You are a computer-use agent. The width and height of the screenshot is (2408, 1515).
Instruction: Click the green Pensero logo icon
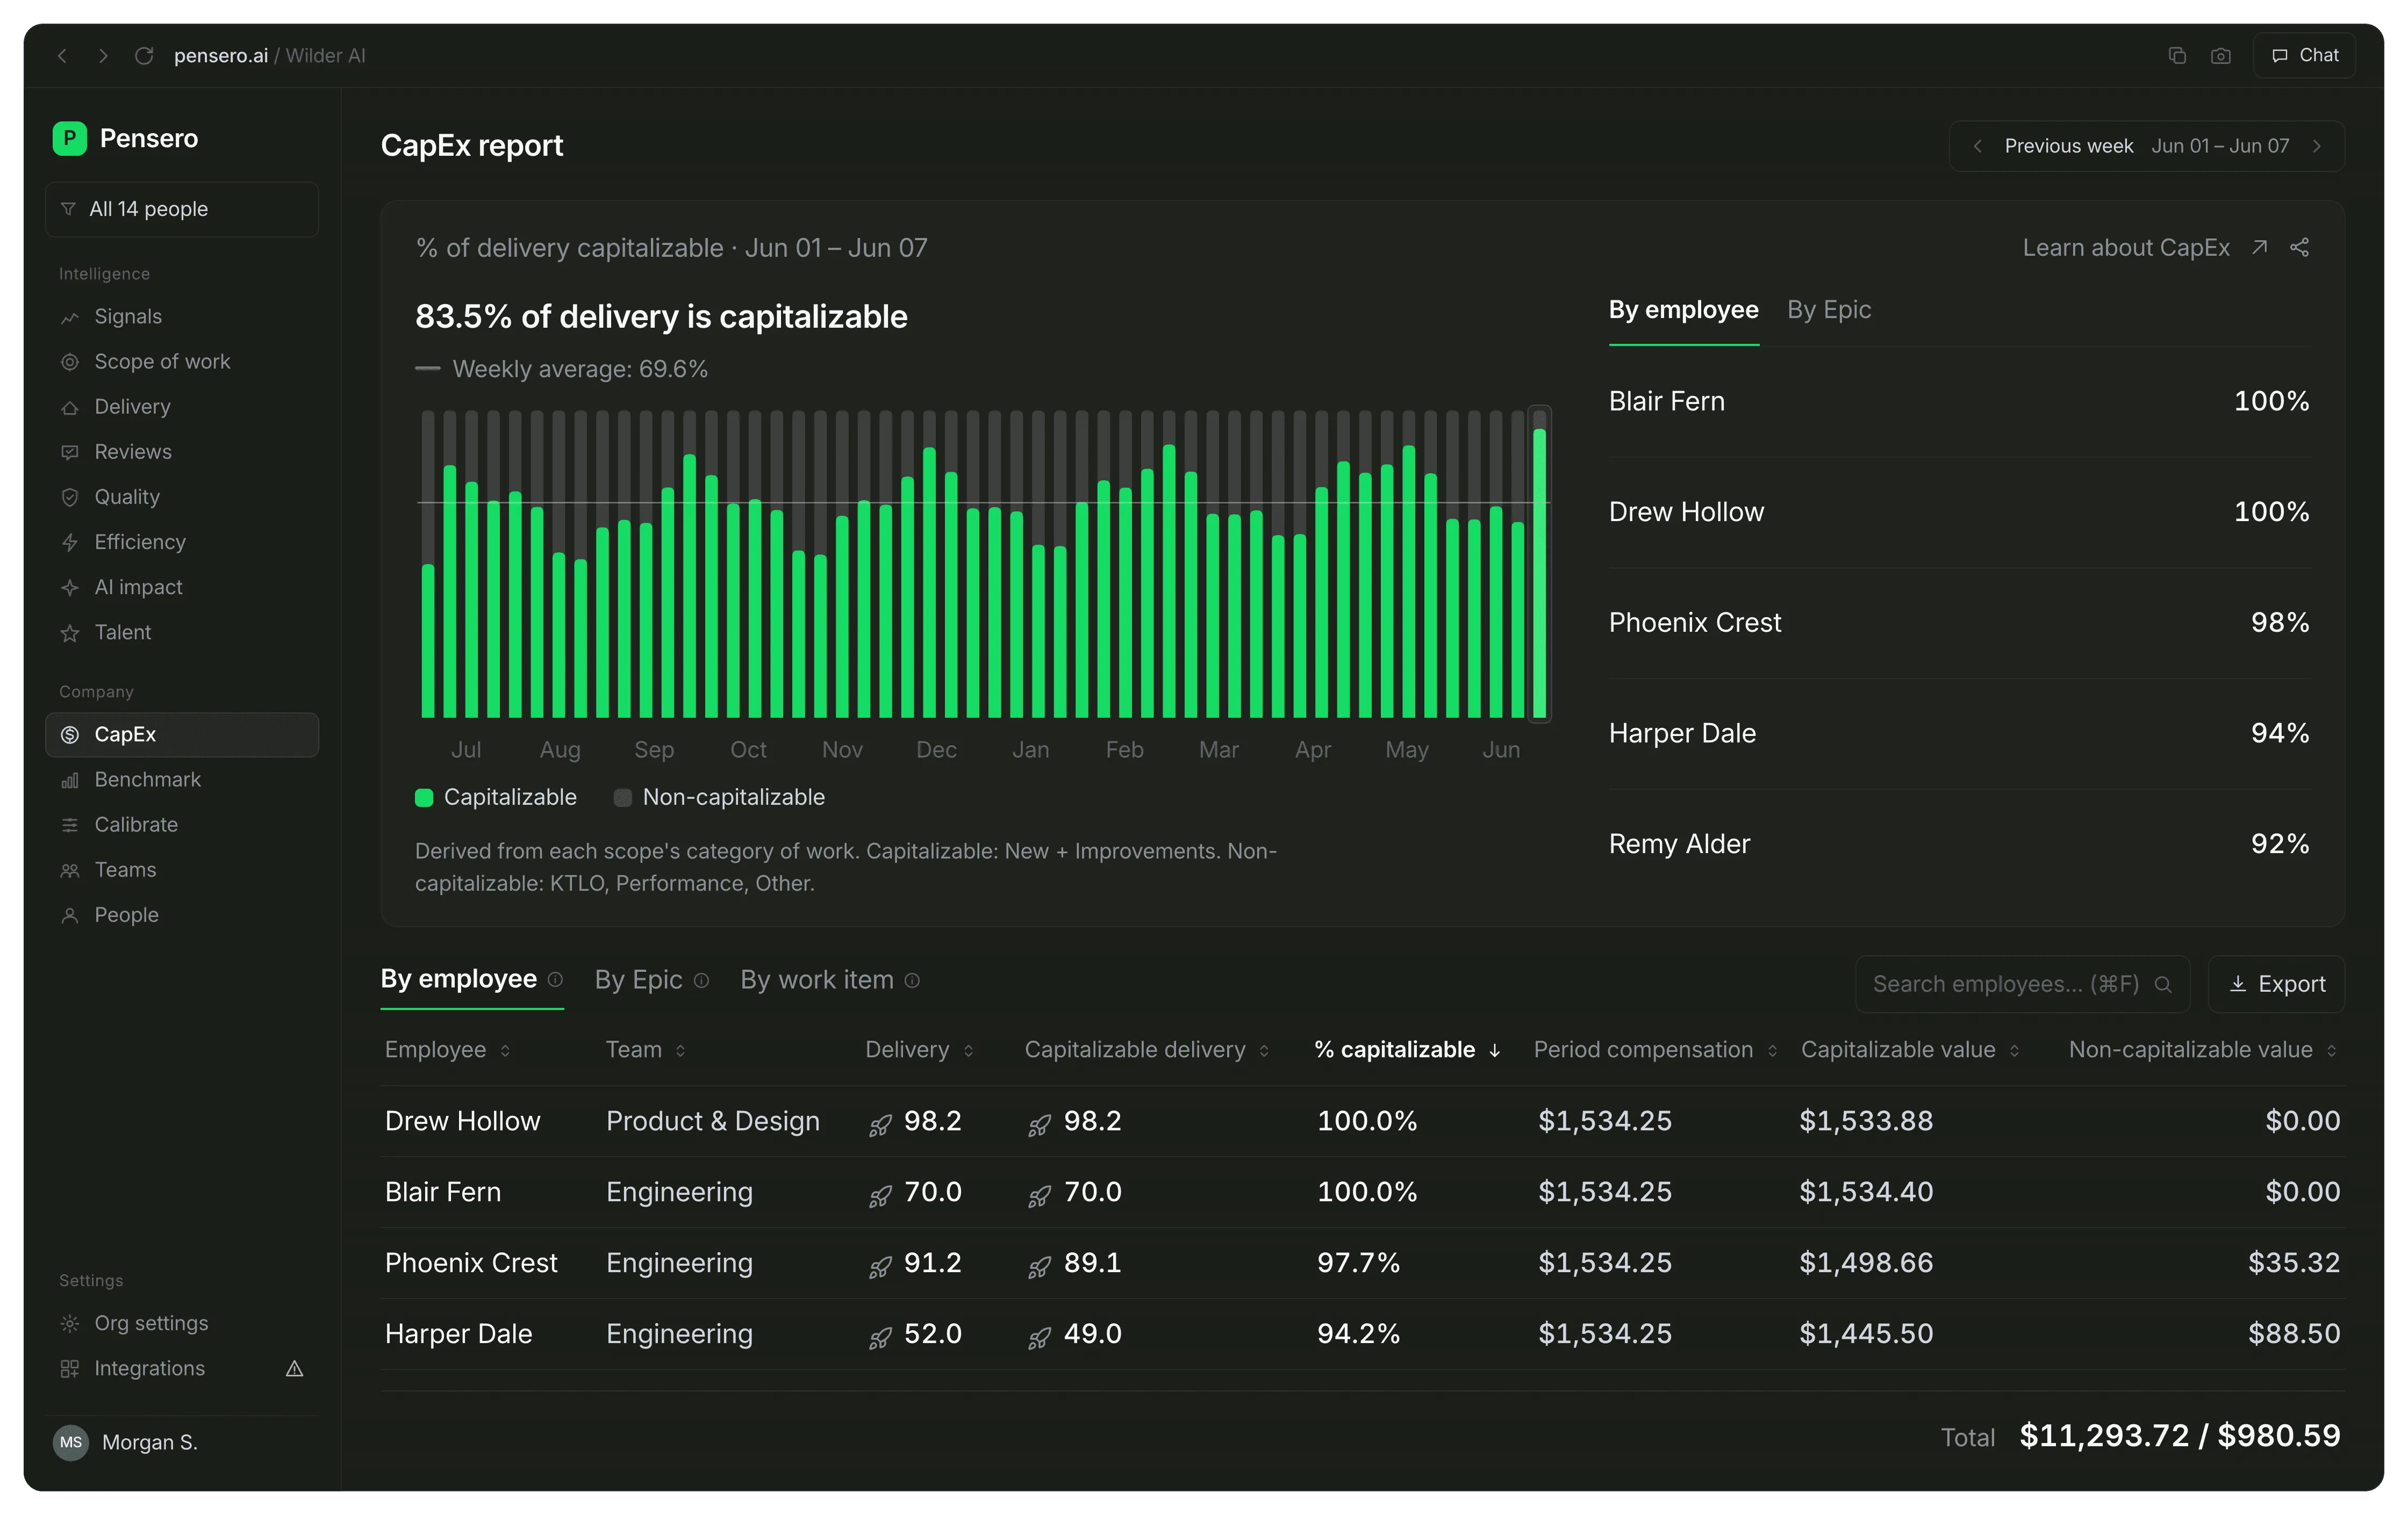[x=69, y=138]
